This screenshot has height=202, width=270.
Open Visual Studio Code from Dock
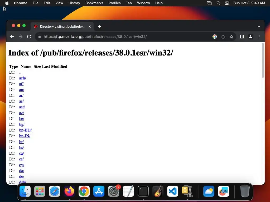point(172,191)
